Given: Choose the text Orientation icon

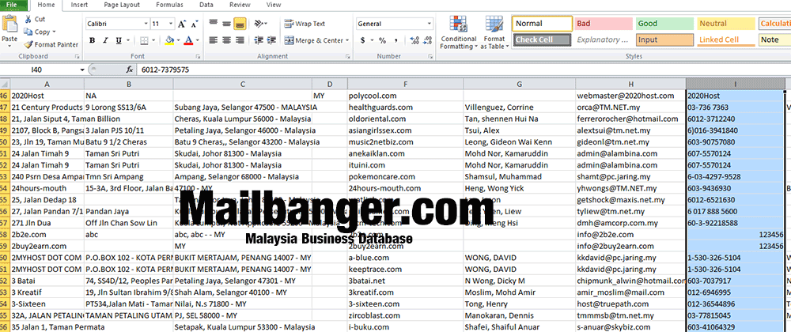Looking at the screenshot, I should [x=259, y=24].
